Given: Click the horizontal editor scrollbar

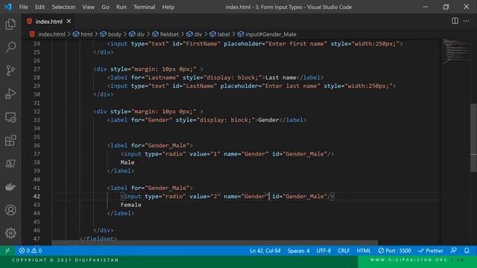Looking at the screenshot, I should coord(215,243).
